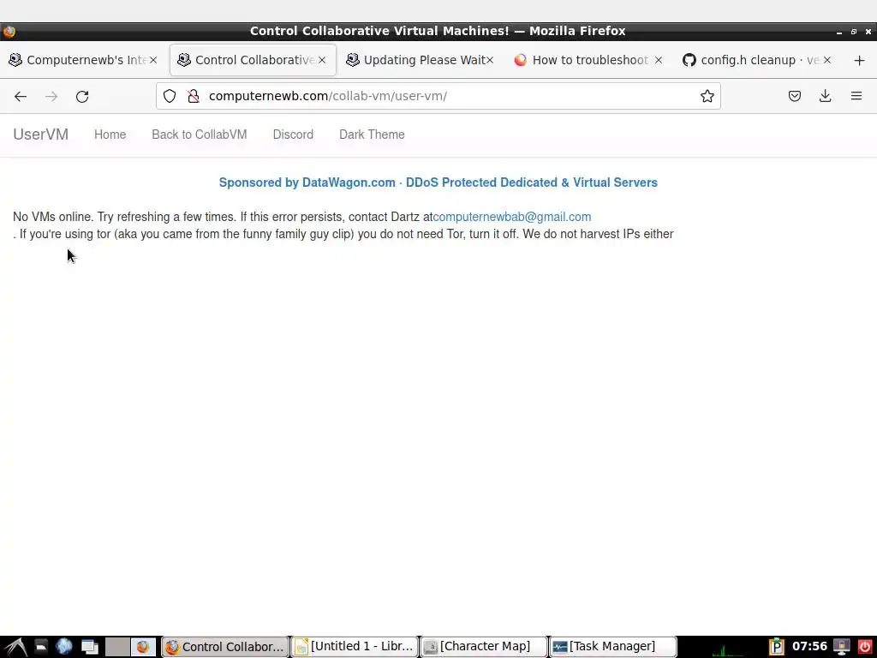Close the Computernewb's Inte tab
This screenshot has height=658, width=877.
click(x=153, y=60)
